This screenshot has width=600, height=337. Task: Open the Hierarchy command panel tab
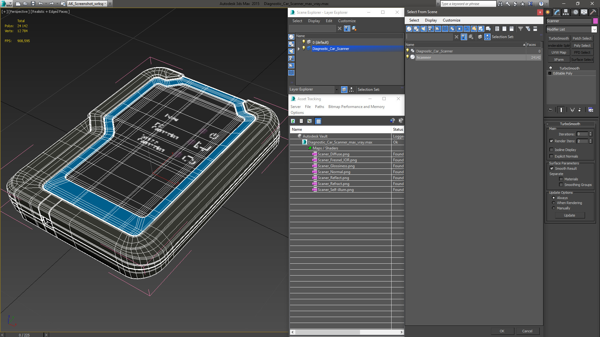click(566, 12)
